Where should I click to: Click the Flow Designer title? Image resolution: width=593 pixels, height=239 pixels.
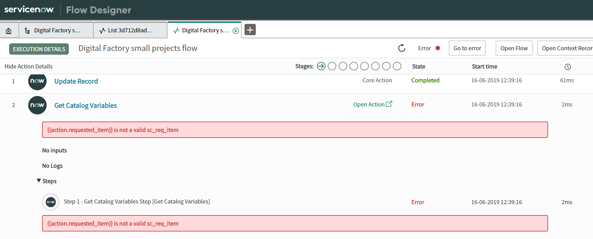click(x=99, y=10)
